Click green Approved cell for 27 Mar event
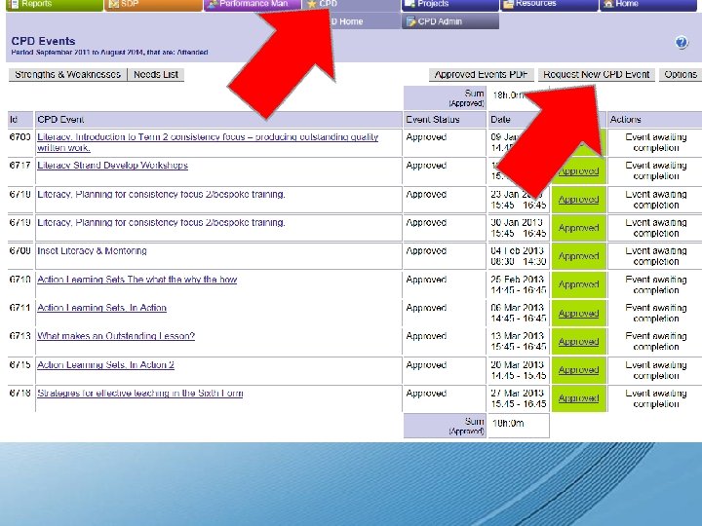This screenshot has width=702, height=526. 579,398
